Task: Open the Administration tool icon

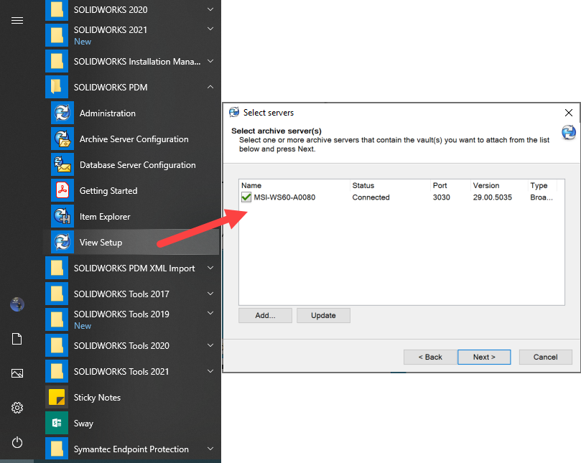Action: point(62,113)
